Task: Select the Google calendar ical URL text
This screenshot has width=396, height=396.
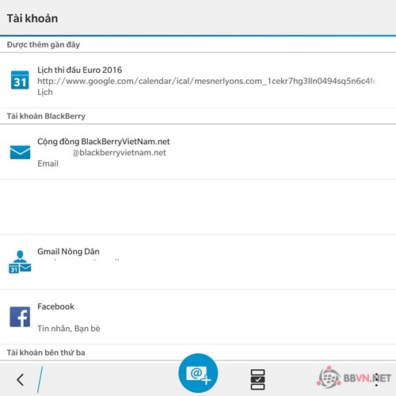Action: click(207, 81)
